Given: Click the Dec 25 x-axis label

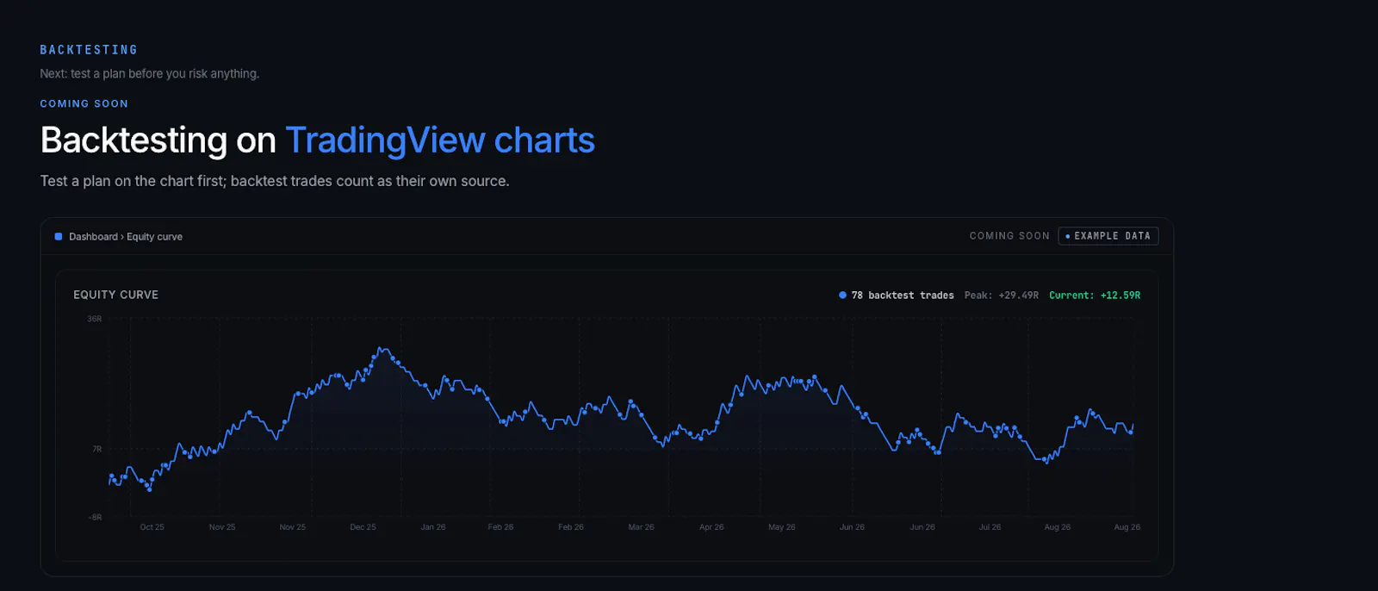Looking at the screenshot, I should pos(363,527).
